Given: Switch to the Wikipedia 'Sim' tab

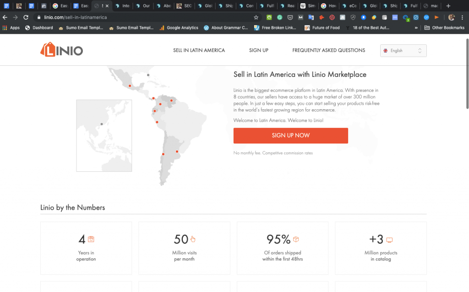Looking at the screenshot, I should [x=308, y=5].
